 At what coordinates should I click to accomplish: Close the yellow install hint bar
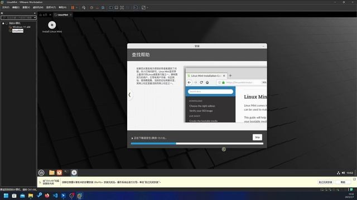pos(354,179)
